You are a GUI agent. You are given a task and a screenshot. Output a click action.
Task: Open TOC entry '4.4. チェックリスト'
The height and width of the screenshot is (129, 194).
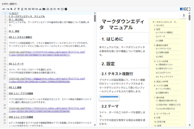(165, 77)
